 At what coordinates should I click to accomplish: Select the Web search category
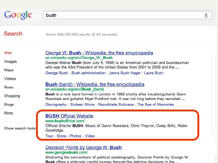click(x=8, y=53)
